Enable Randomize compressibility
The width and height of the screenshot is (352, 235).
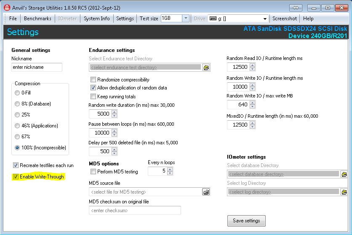pos(93,80)
